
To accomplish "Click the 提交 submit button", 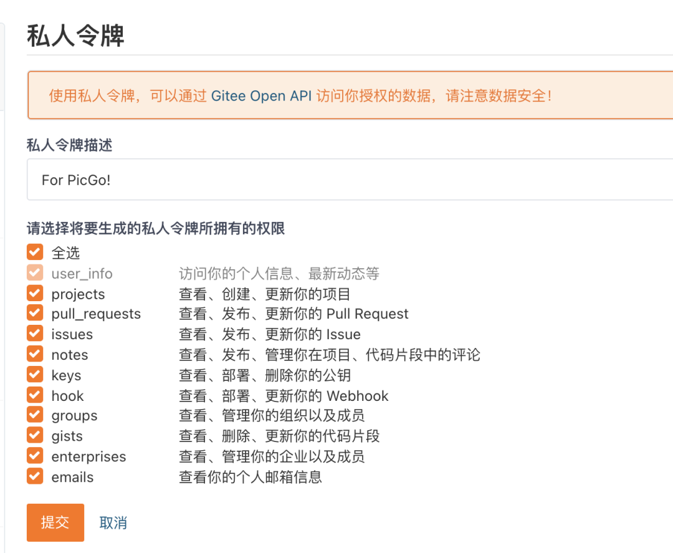I will pos(55,523).
